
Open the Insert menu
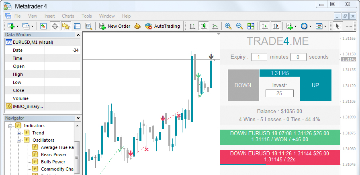click(49, 16)
